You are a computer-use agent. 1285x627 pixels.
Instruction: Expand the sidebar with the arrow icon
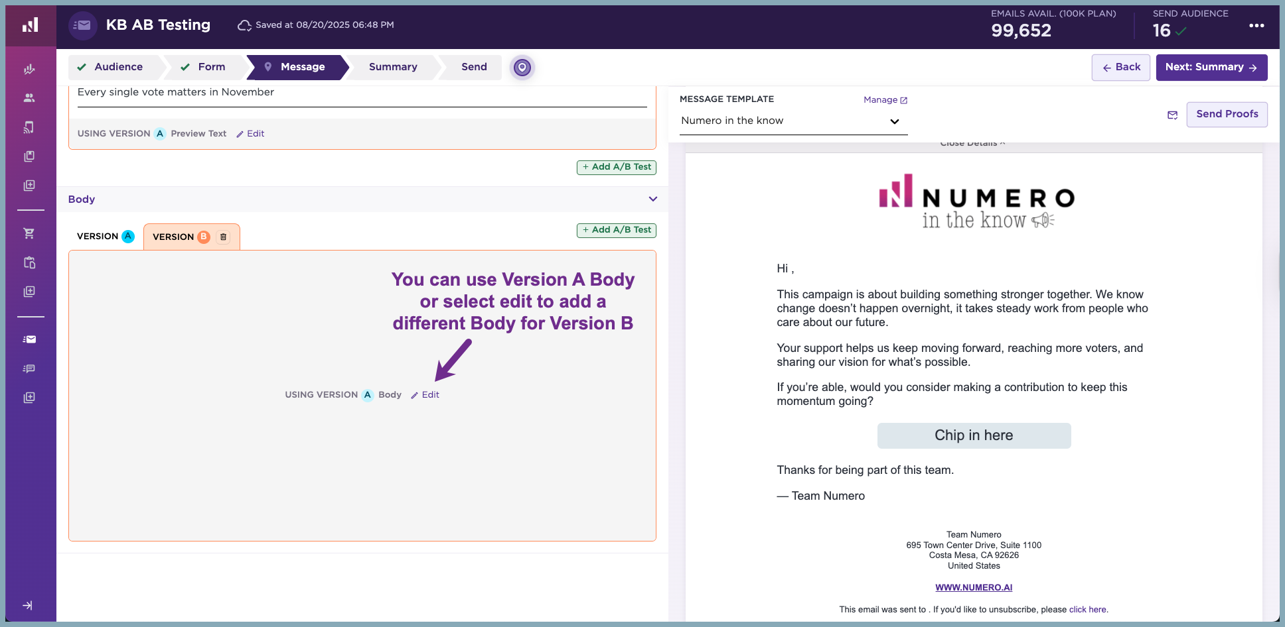(x=28, y=605)
